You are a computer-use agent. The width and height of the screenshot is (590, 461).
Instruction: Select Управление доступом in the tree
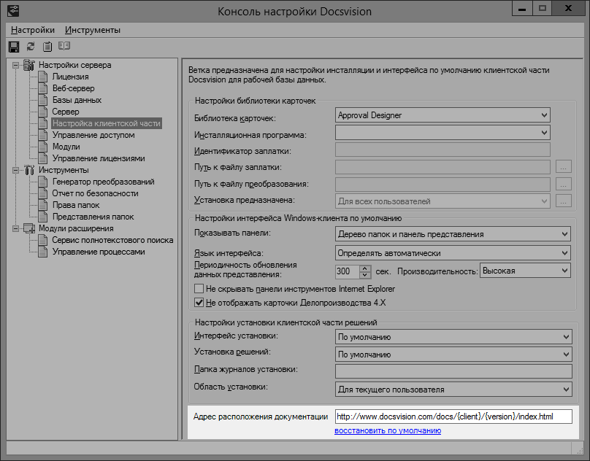coord(93,135)
